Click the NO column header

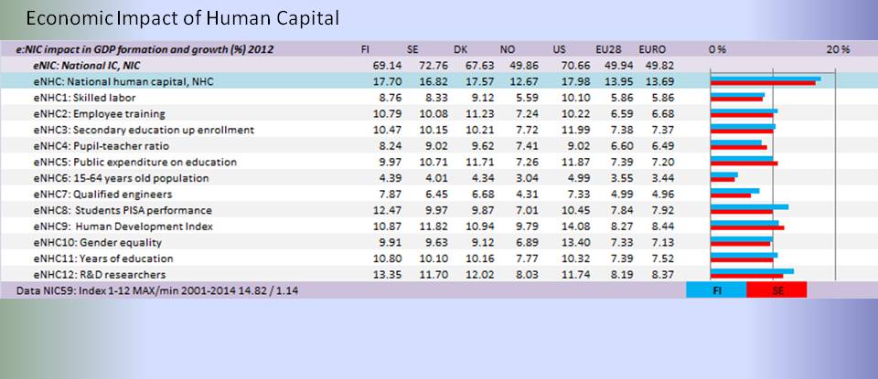[x=508, y=48]
